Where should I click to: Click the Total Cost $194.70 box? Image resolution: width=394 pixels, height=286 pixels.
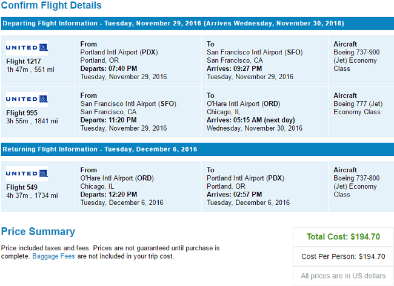coord(343,237)
